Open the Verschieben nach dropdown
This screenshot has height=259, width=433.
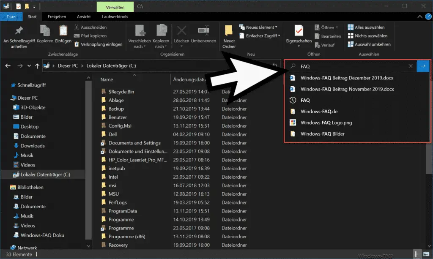[x=140, y=37]
